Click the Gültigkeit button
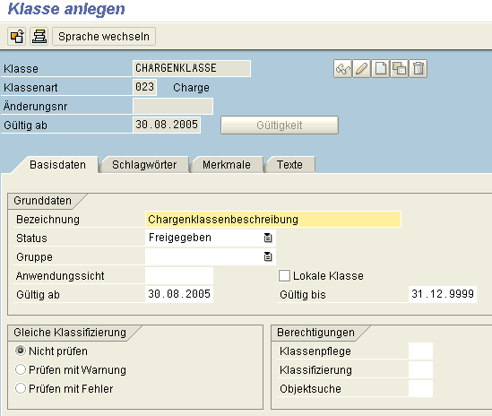Viewport: 492px width, 416px height. (x=280, y=126)
